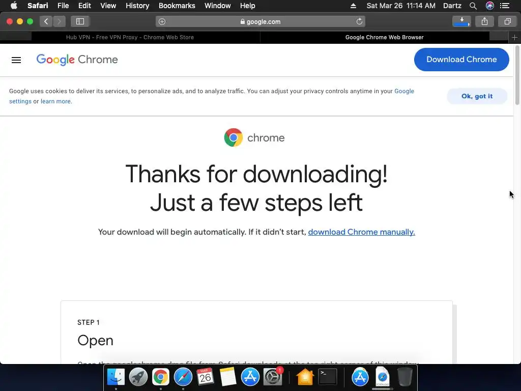Open Notification Center list icon

pos(505,6)
